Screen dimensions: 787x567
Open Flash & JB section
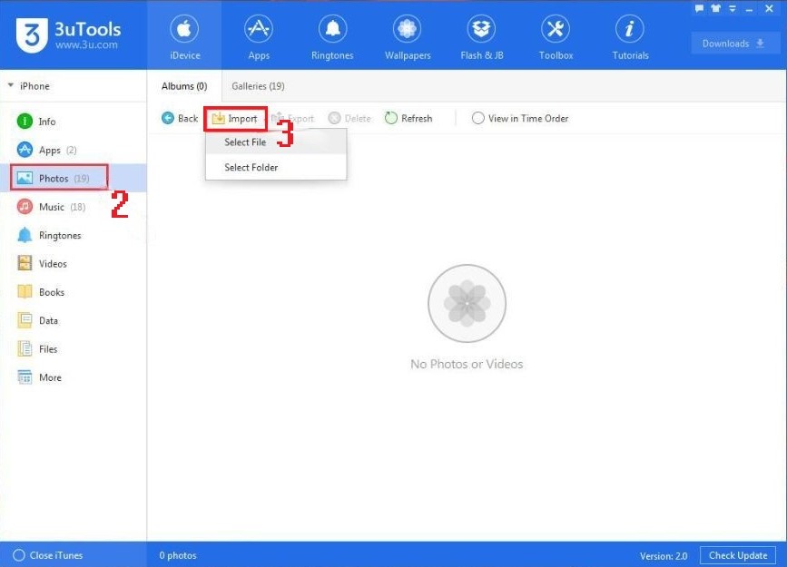click(x=481, y=37)
